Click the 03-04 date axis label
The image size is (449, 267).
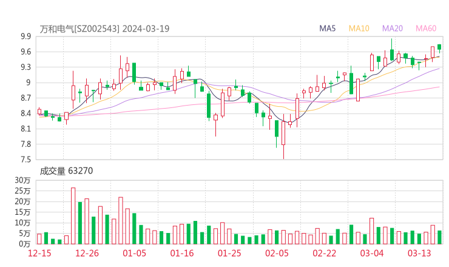click(x=372, y=253)
